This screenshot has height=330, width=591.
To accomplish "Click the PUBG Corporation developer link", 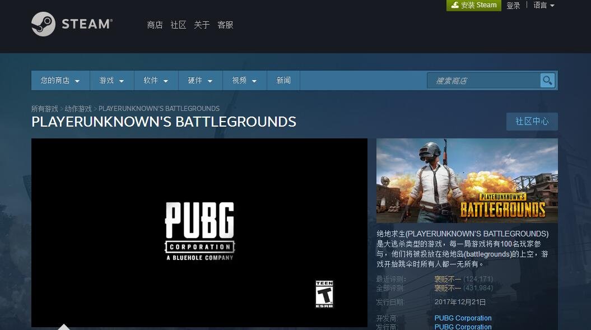I will [x=463, y=318].
